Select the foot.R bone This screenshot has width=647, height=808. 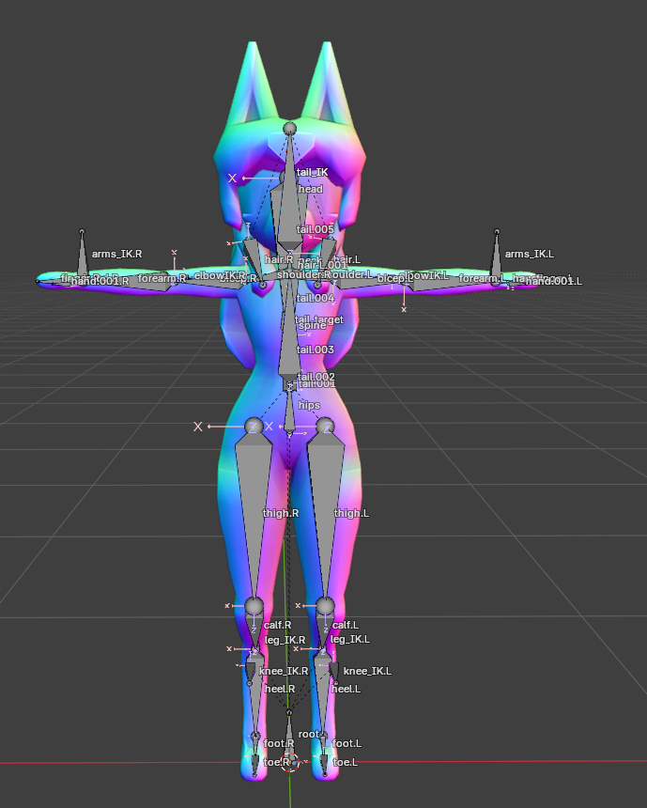coord(255,743)
